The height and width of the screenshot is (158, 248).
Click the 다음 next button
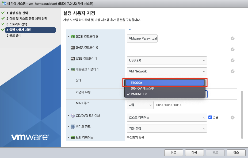tap(194, 153)
